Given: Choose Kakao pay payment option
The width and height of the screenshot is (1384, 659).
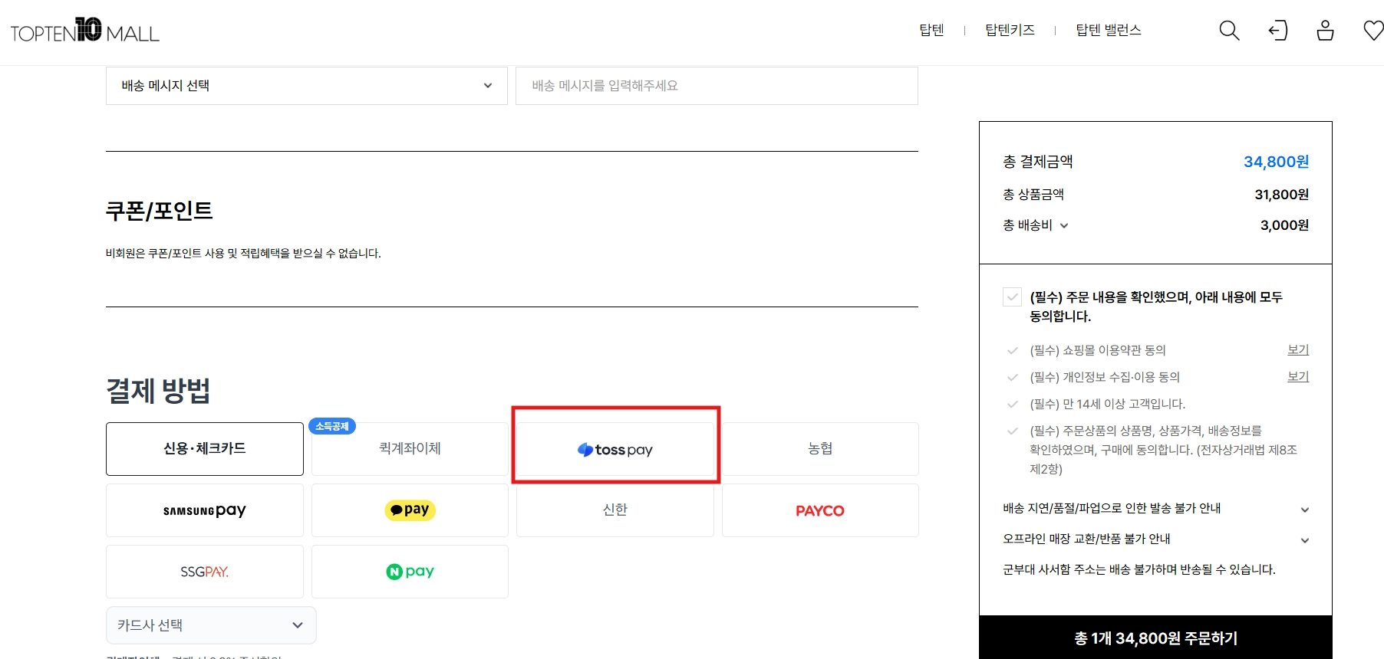Looking at the screenshot, I should (x=410, y=510).
